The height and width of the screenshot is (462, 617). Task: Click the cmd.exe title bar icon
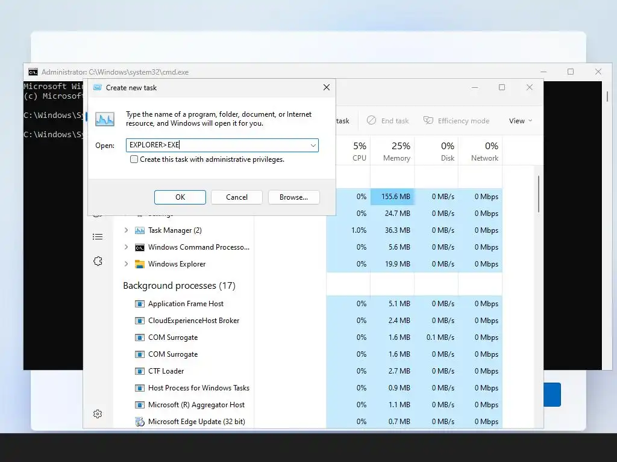33,72
